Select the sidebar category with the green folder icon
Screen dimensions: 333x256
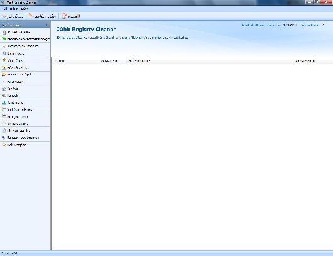click(x=25, y=39)
